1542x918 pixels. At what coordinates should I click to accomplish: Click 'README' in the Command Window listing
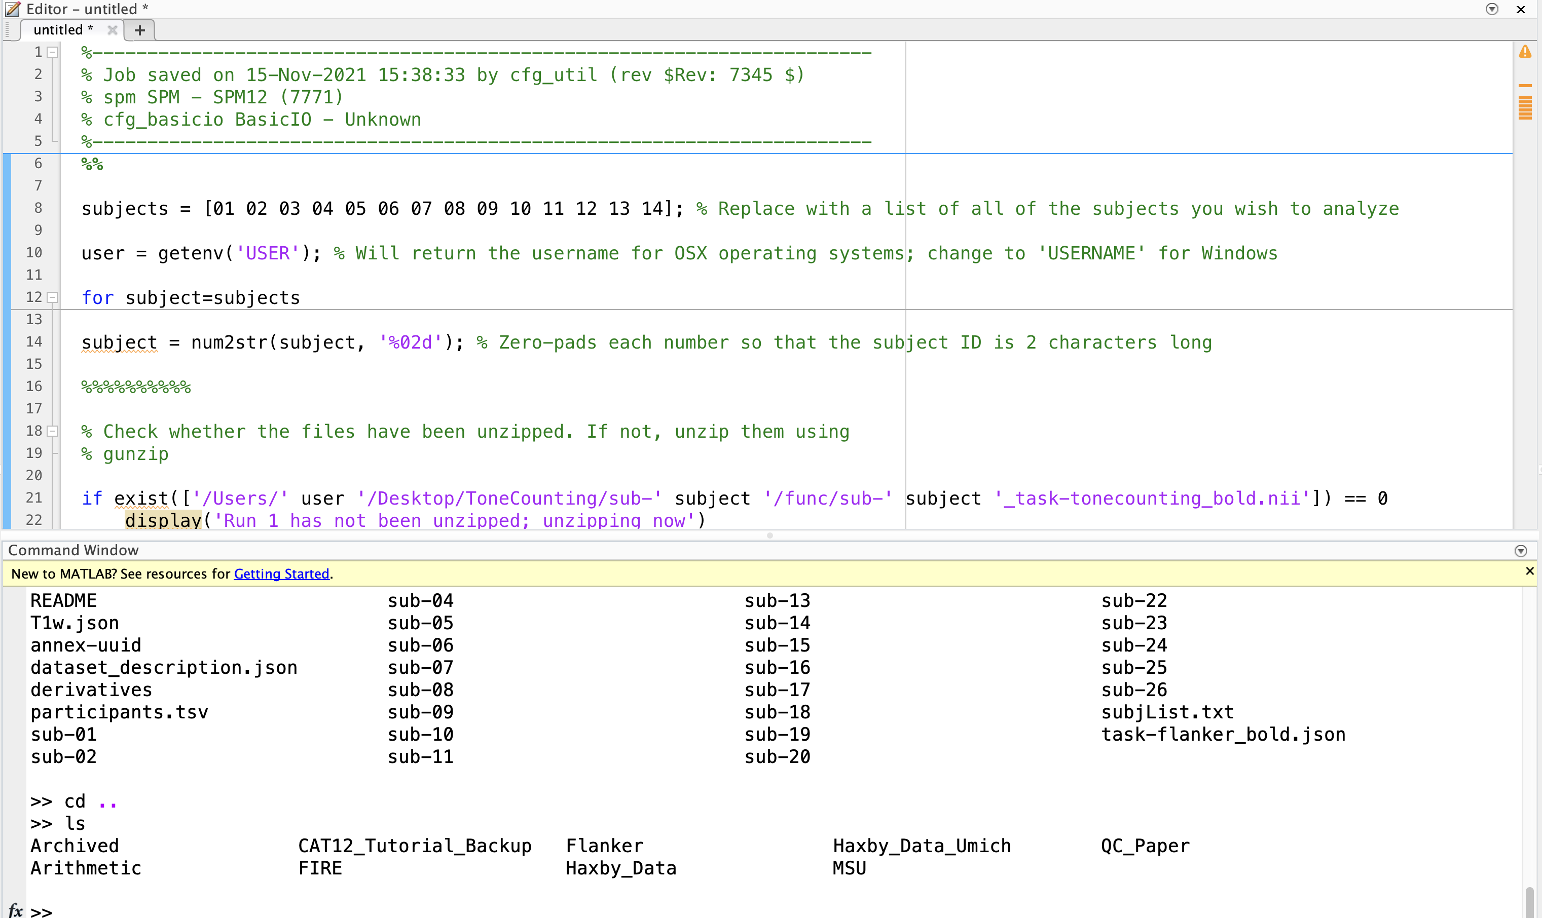pos(64,601)
